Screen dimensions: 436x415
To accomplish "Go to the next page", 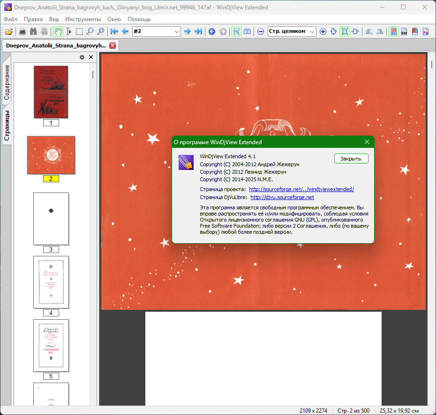I will click(x=188, y=31).
